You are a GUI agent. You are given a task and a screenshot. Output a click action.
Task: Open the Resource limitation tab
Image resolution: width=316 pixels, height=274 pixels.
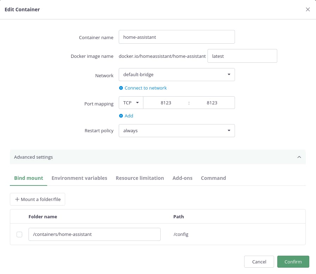click(140, 178)
